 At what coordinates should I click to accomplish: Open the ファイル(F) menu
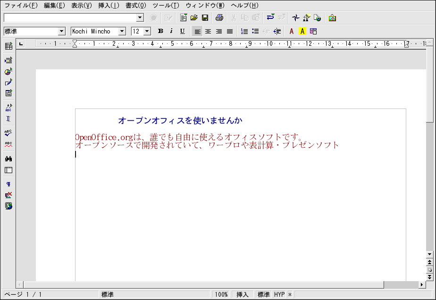pos(21,6)
